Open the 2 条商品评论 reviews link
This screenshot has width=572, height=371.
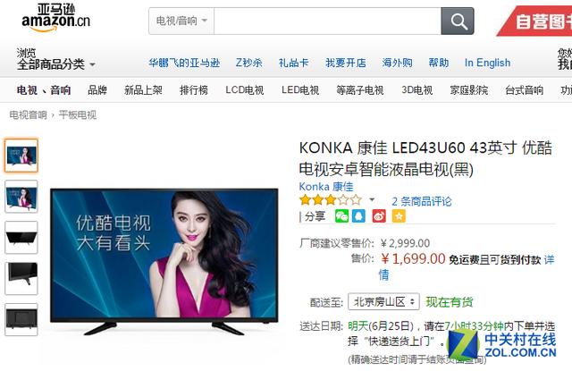coord(421,201)
